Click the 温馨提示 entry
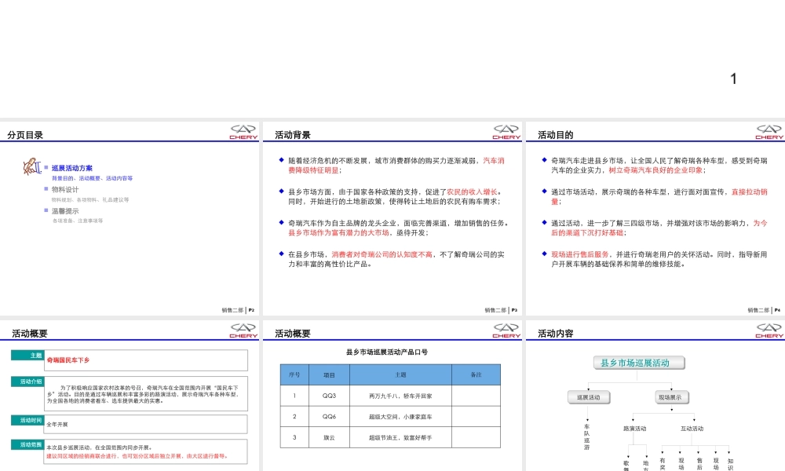Image resolution: width=785 pixels, height=471 pixels. click(65, 211)
